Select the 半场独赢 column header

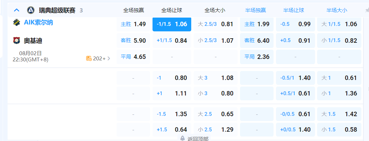pos(256,10)
